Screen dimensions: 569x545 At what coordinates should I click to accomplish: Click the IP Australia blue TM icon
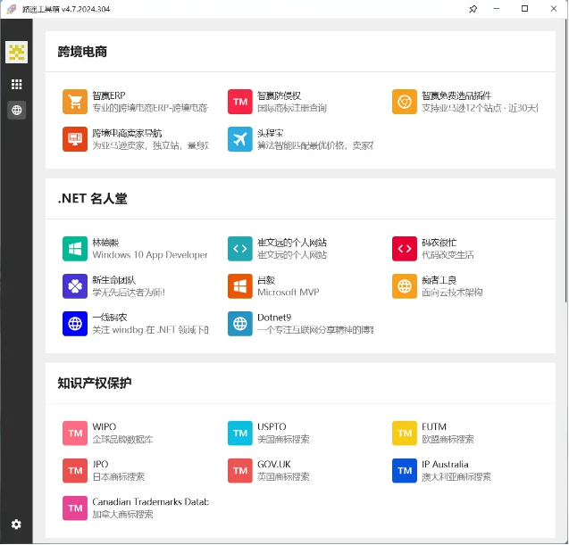[x=405, y=471]
